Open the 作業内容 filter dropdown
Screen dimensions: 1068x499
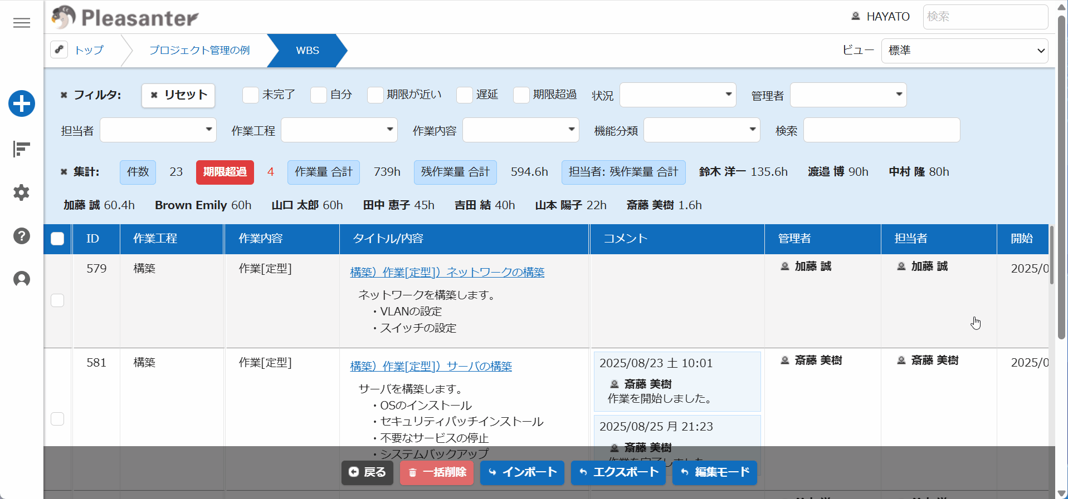(521, 130)
